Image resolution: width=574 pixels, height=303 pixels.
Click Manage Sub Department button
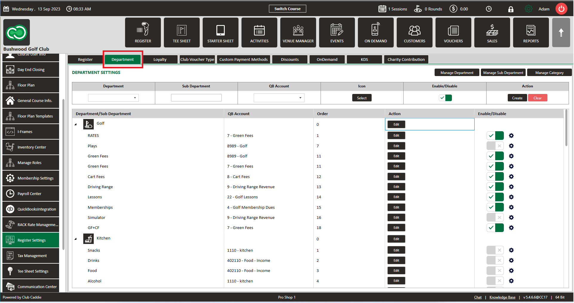tap(503, 72)
